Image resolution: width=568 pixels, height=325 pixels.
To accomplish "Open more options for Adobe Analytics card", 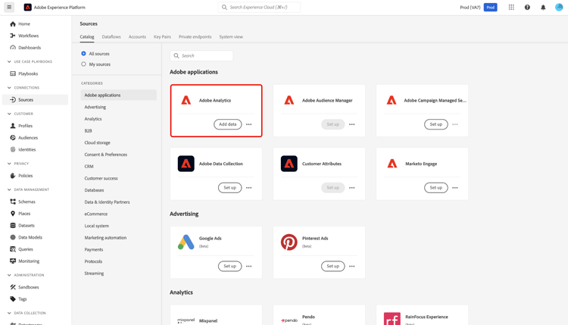I will coord(249,124).
